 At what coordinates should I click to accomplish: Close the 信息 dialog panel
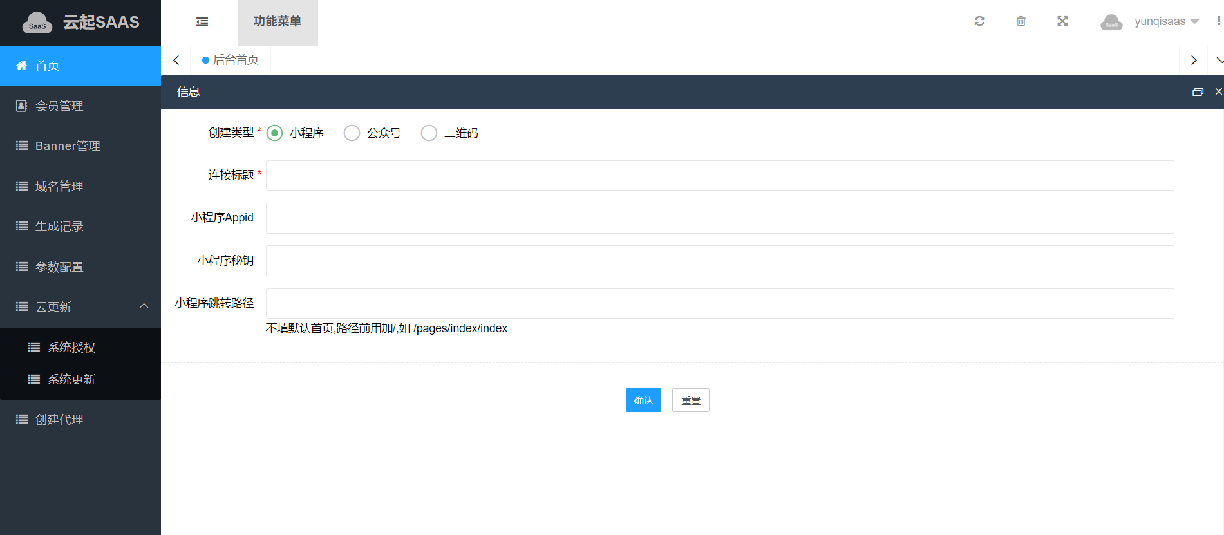1218,91
